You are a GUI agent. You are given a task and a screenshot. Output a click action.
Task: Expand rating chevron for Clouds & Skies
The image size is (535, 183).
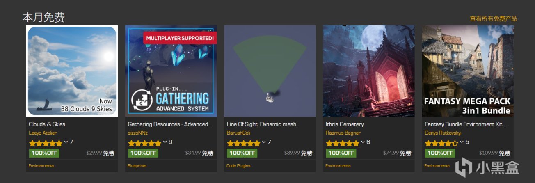[x=66, y=142]
